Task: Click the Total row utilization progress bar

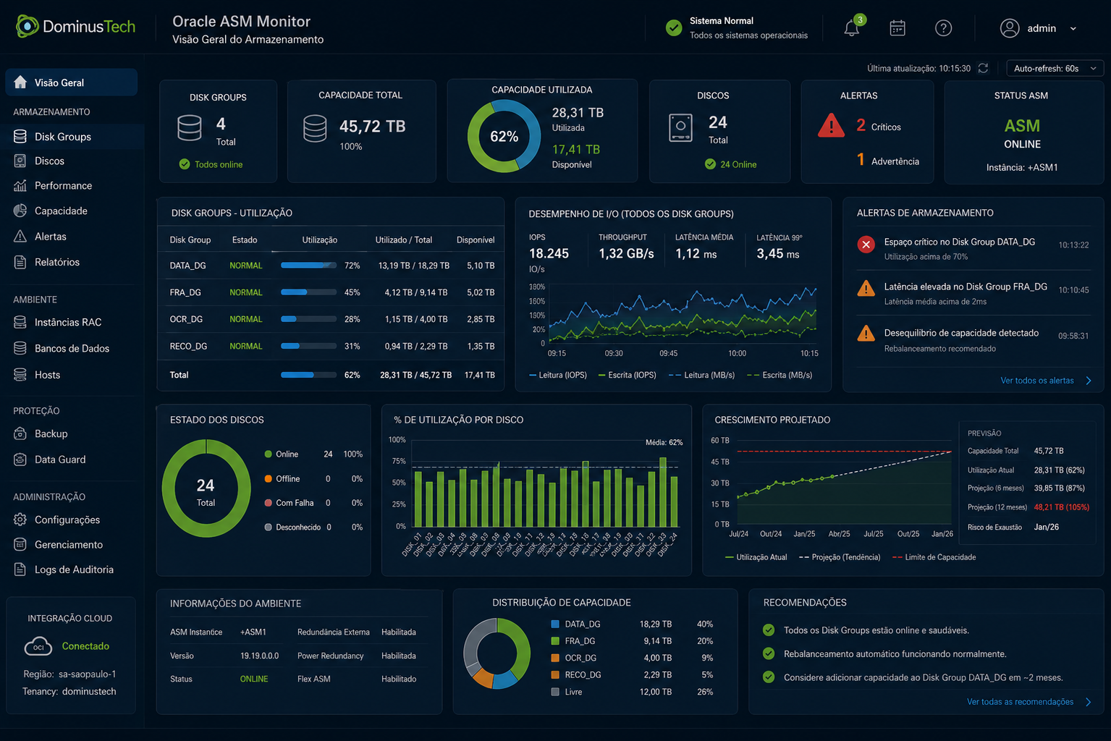Action: pyautogui.click(x=308, y=375)
